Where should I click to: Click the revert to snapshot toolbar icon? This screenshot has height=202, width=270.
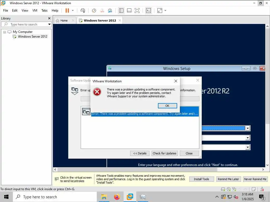[x=102, y=11]
